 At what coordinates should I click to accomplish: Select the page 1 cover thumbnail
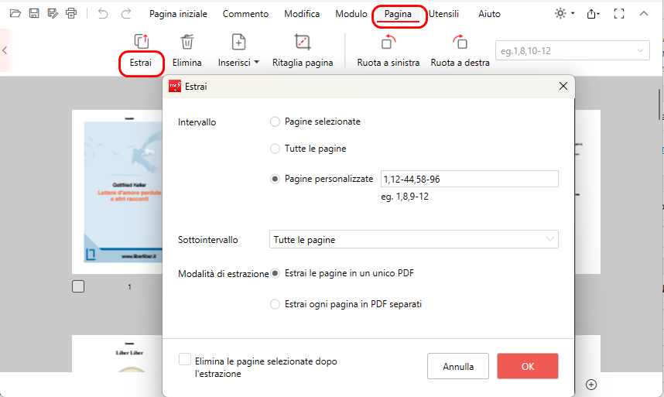tap(118, 192)
